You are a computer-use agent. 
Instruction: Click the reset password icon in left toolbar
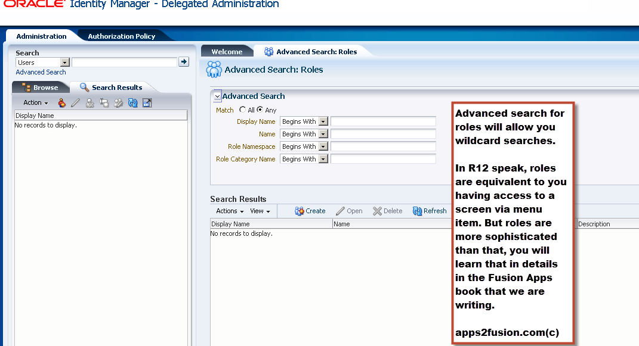click(x=104, y=103)
